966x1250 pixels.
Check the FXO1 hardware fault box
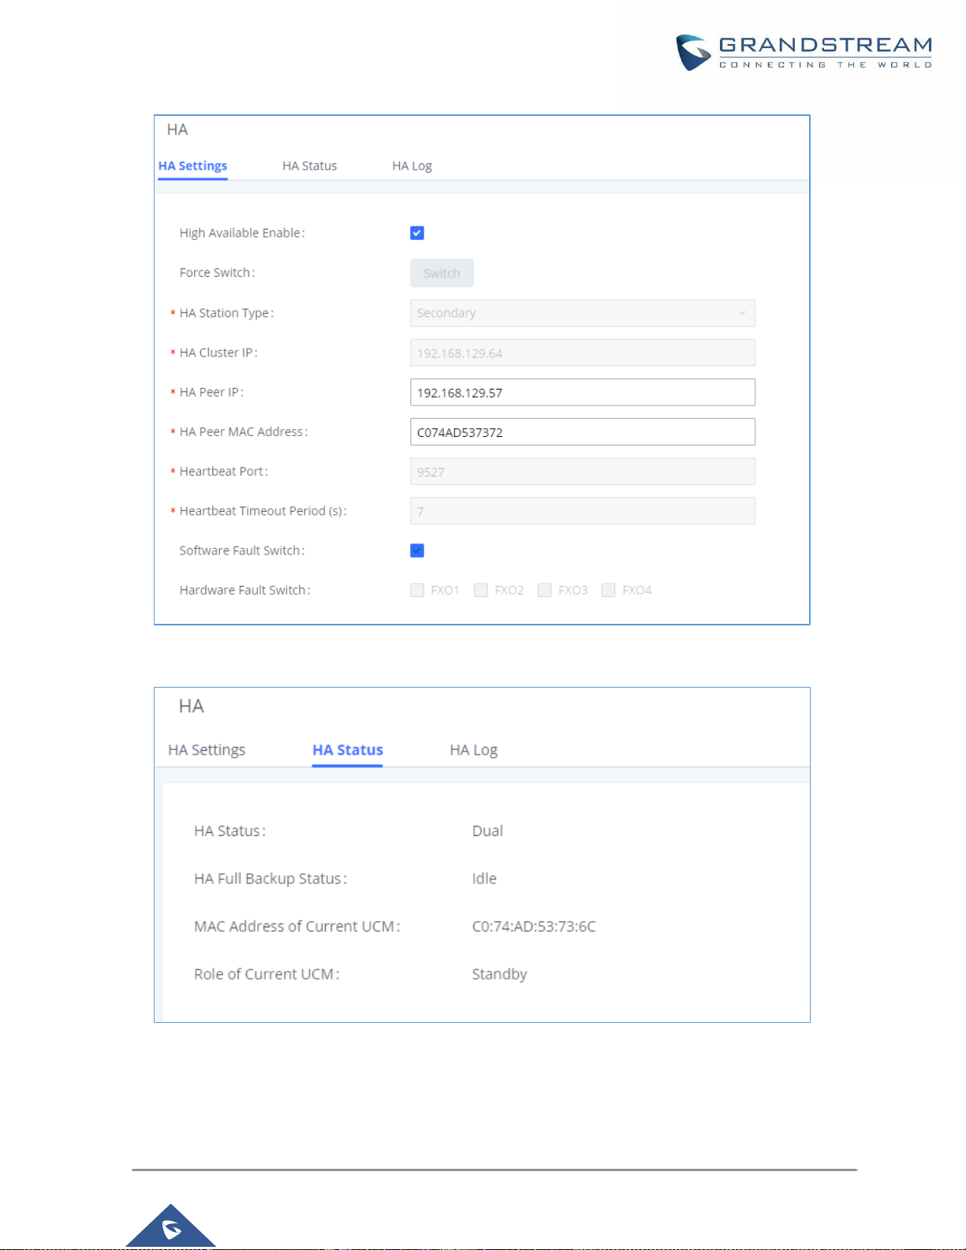[417, 590]
